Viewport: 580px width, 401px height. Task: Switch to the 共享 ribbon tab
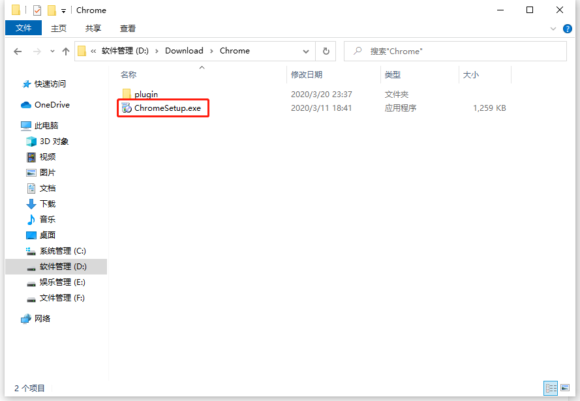(x=93, y=28)
